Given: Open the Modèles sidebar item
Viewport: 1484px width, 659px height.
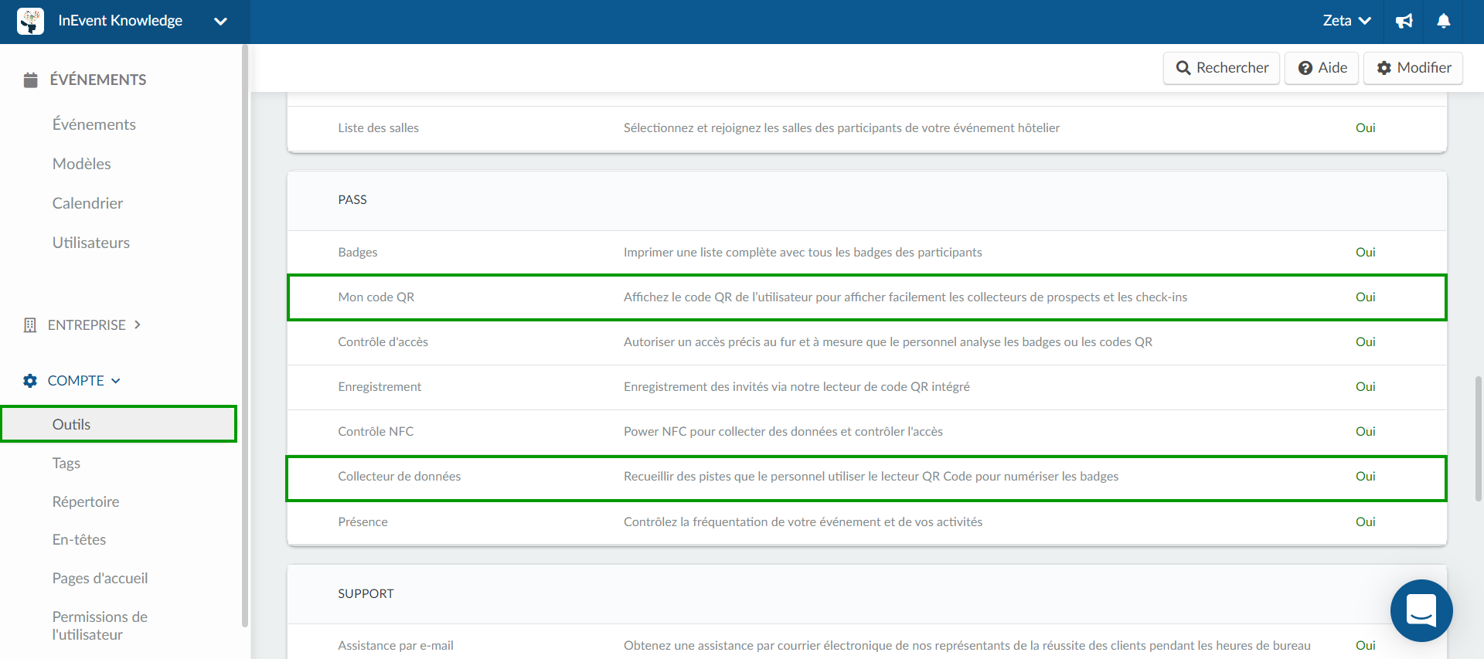Looking at the screenshot, I should pyautogui.click(x=82, y=164).
